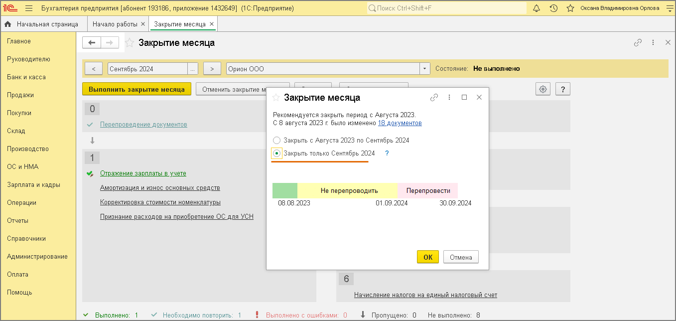The image size is (676, 321).
Task: Confirm dialog with ОК
Action: tap(428, 257)
